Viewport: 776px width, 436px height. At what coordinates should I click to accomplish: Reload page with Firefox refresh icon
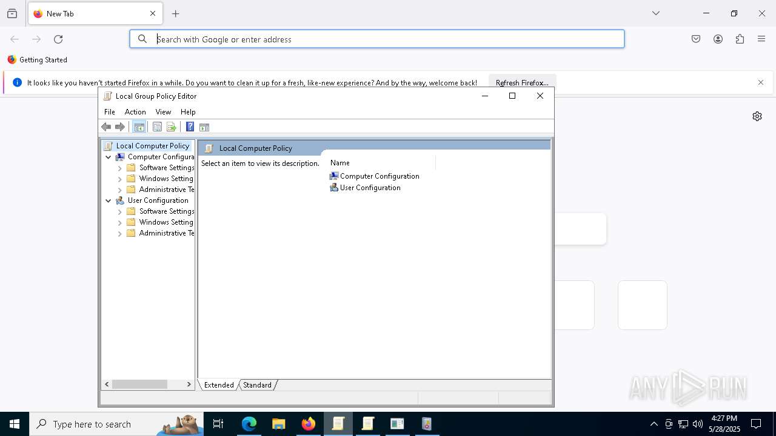coord(58,39)
